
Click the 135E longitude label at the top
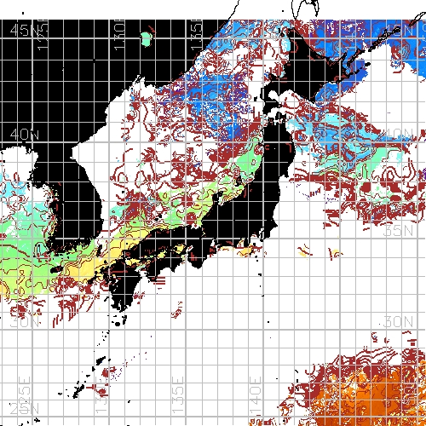pyautogui.click(x=196, y=35)
